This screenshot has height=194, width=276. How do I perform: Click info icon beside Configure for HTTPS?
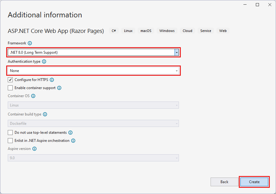(x=52, y=80)
